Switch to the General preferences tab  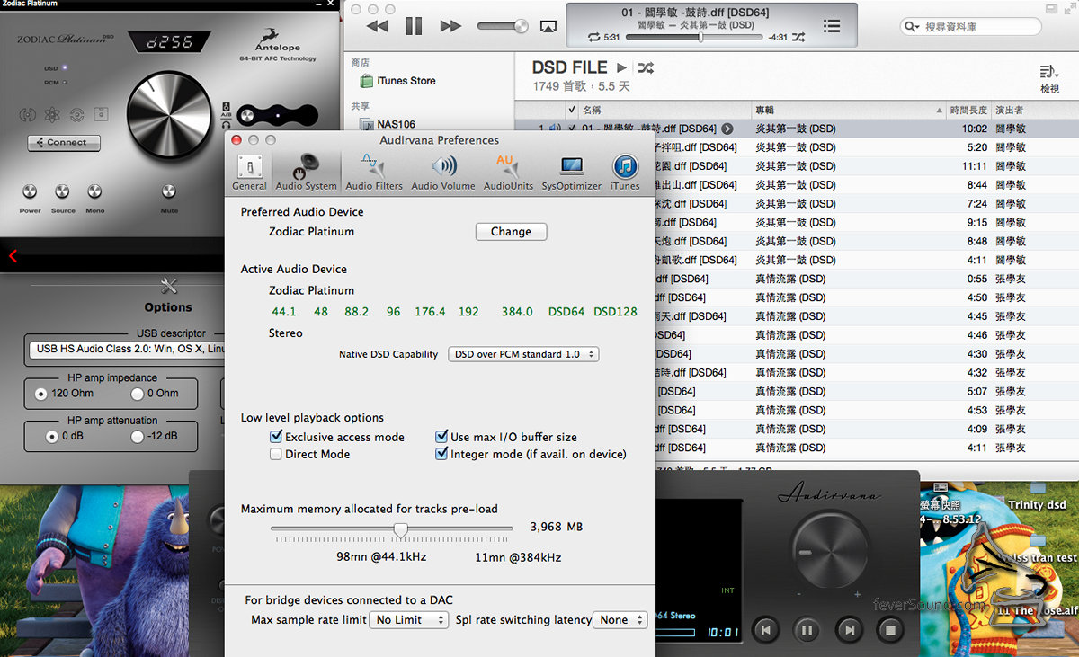click(249, 172)
